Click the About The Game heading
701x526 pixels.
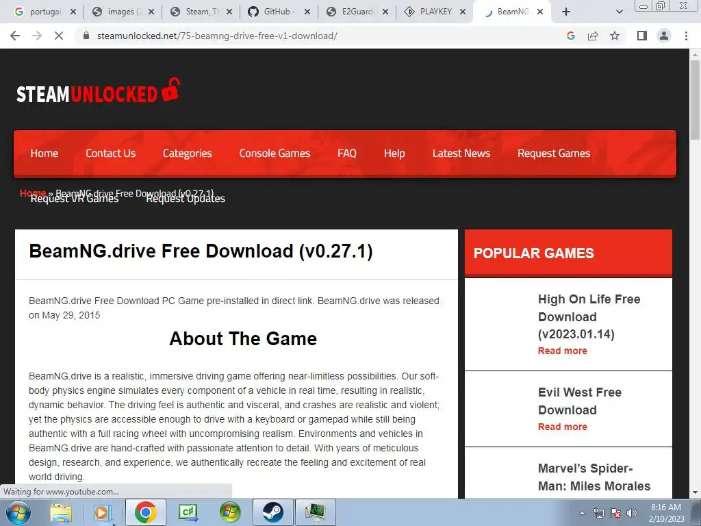243,339
